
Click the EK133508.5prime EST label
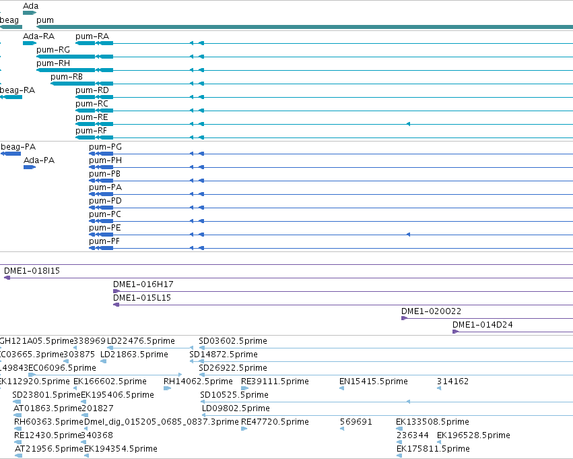point(433,422)
